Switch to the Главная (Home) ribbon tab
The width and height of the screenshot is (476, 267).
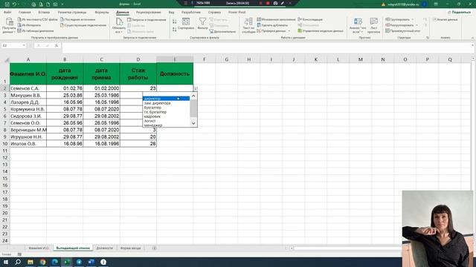point(25,12)
